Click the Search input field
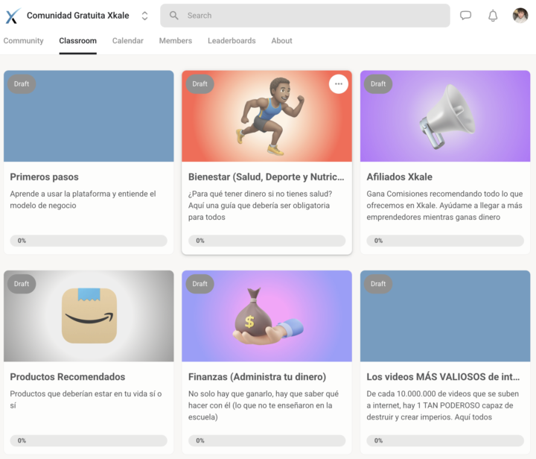Image resolution: width=536 pixels, height=459 pixels. tap(305, 16)
